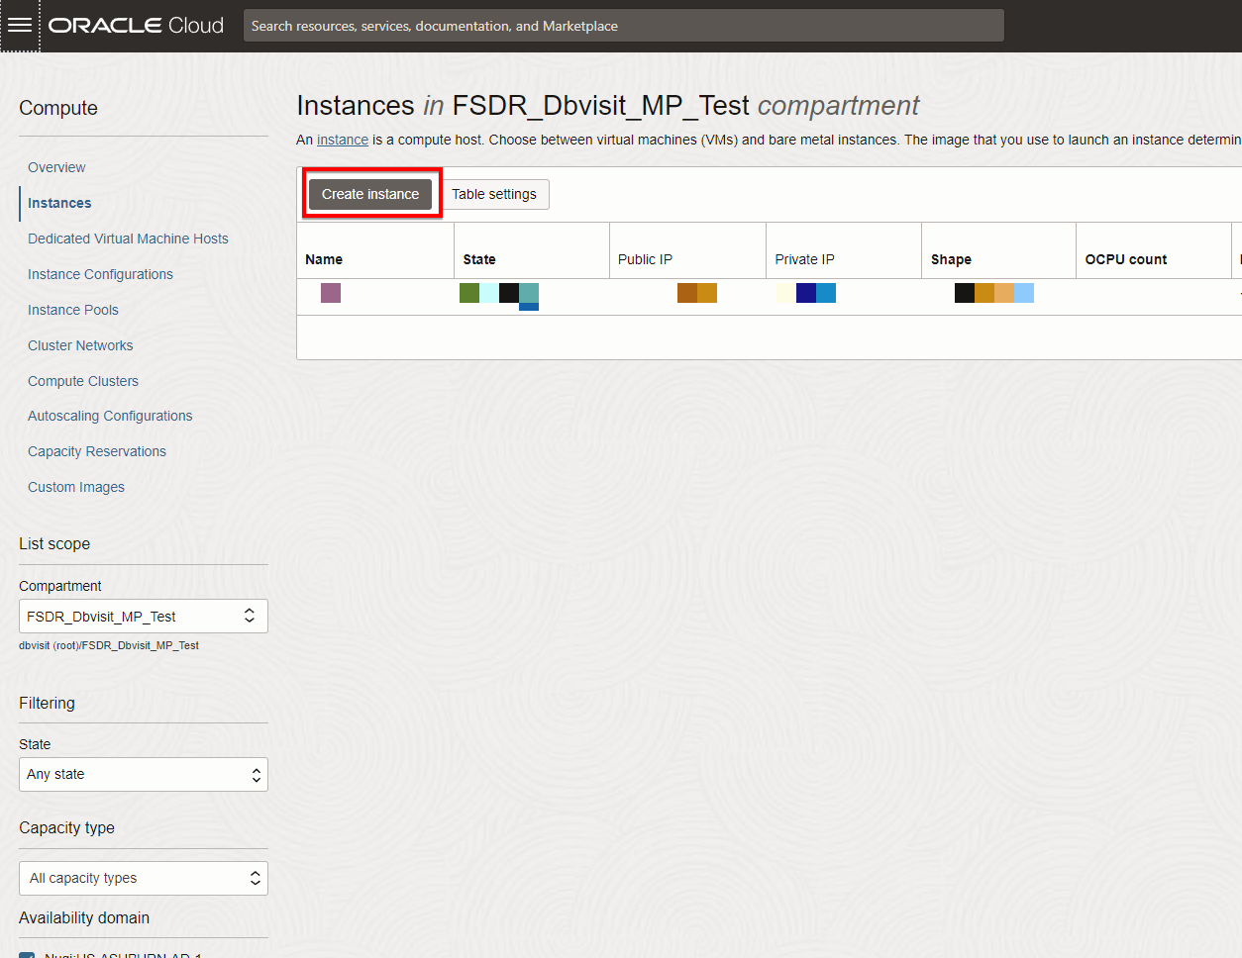Open the 'Any state' filter dropdown
Viewport: 1242px width, 958px height.
tap(144, 775)
